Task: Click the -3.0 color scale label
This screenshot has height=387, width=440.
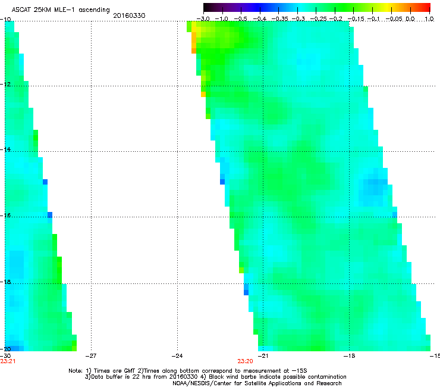Action: (x=203, y=19)
